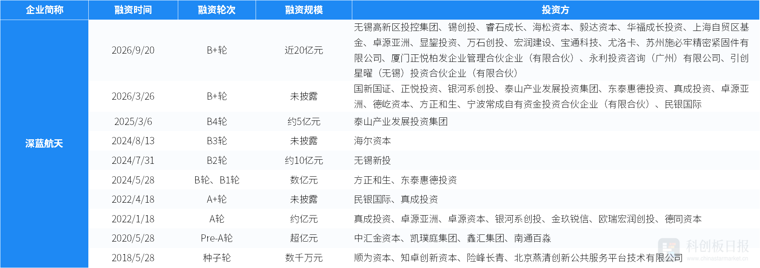
Task: Click the 企业简称 column header
Action: pyautogui.click(x=45, y=10)
